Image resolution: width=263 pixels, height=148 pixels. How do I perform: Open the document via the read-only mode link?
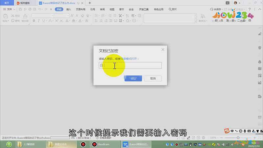129,59
